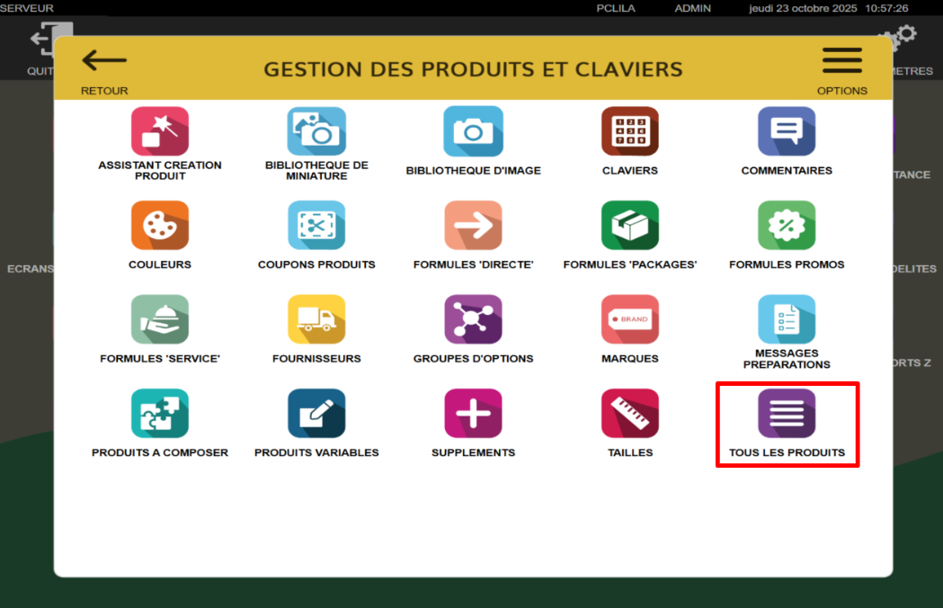Image resolution: width=943 pixels, height=608 pixels.
Task: Open the Options hamburger menu
Action: tap(842, 60)
